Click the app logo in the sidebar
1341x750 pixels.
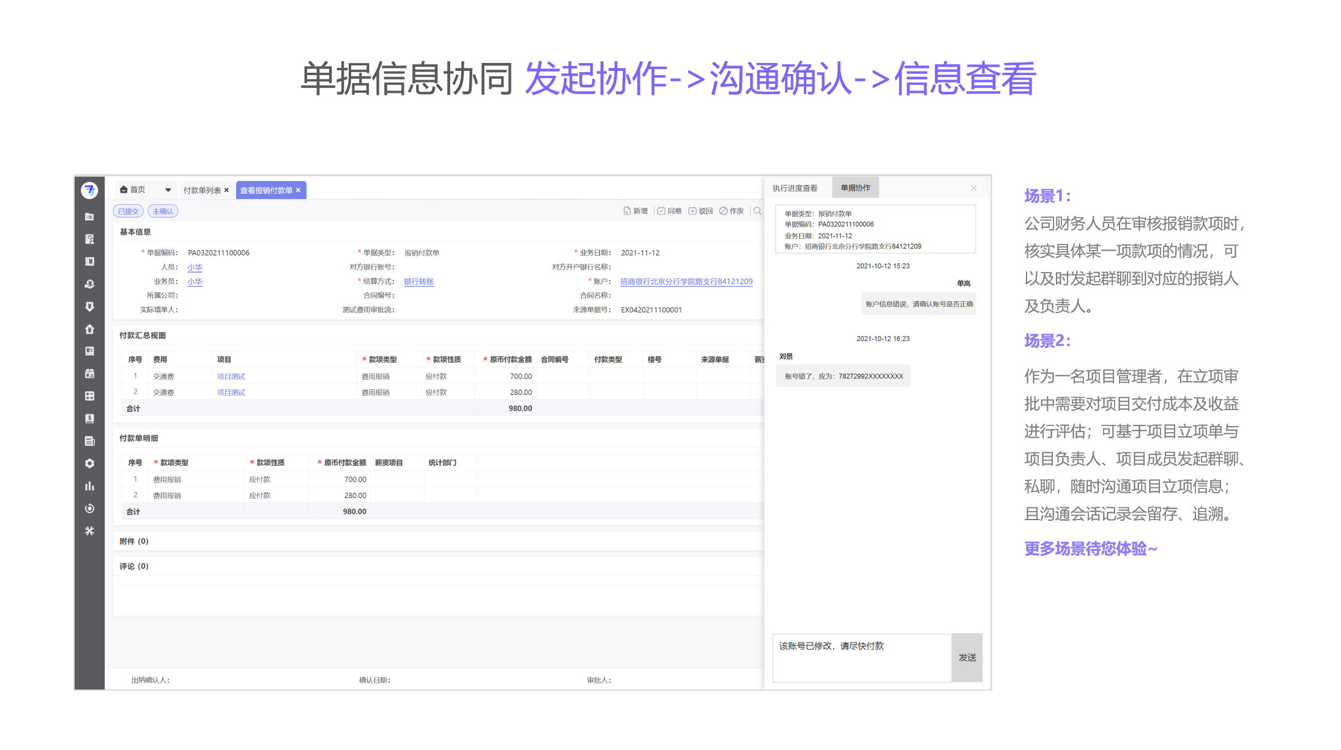(x=89, y=190)
